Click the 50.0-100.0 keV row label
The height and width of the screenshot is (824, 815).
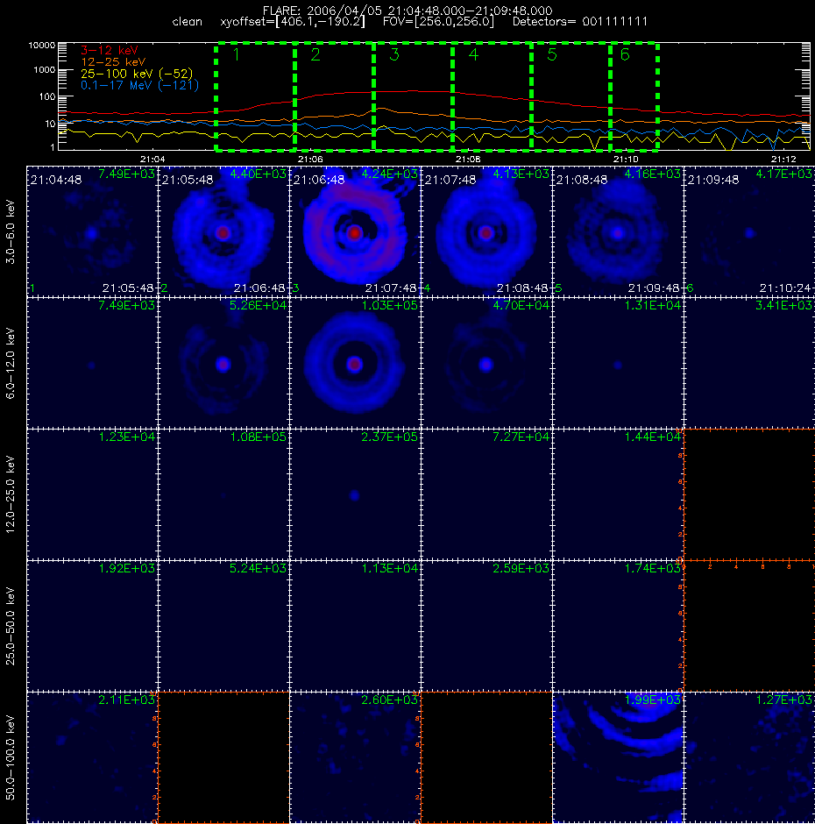[x=11, y=757]
